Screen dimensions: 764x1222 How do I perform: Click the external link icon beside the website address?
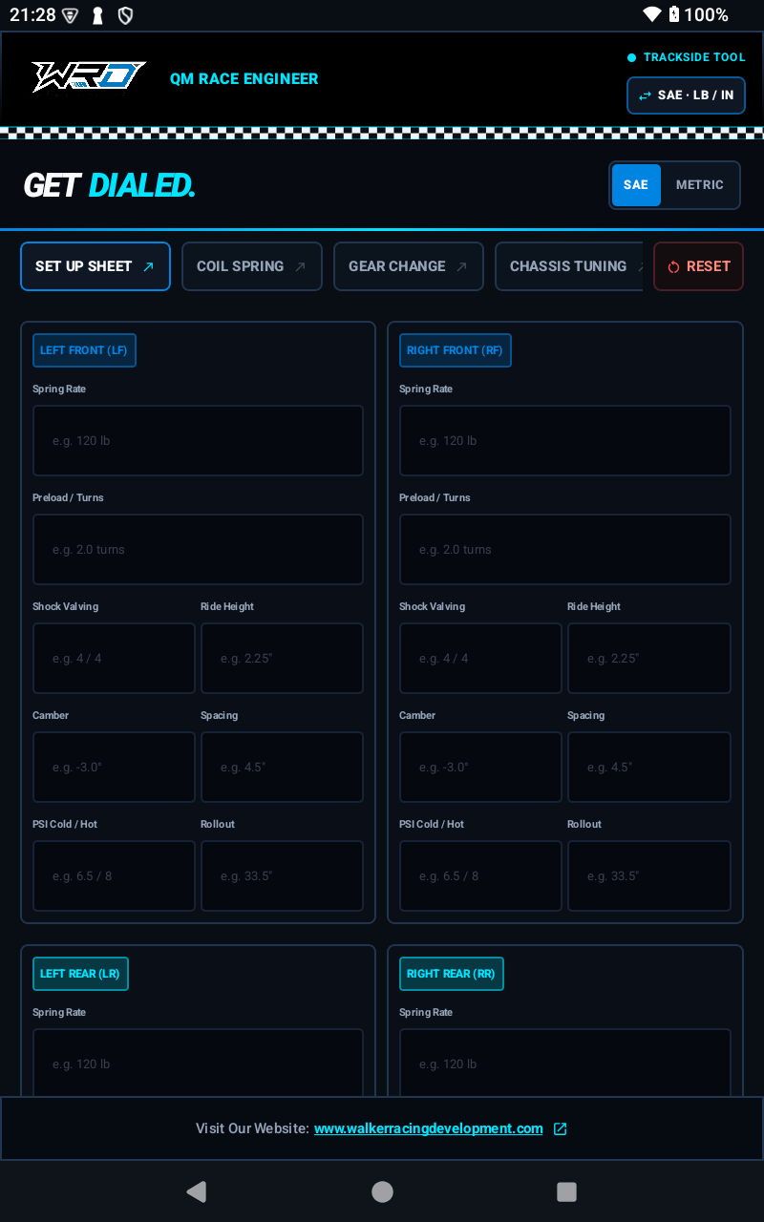click(561, 1128)
